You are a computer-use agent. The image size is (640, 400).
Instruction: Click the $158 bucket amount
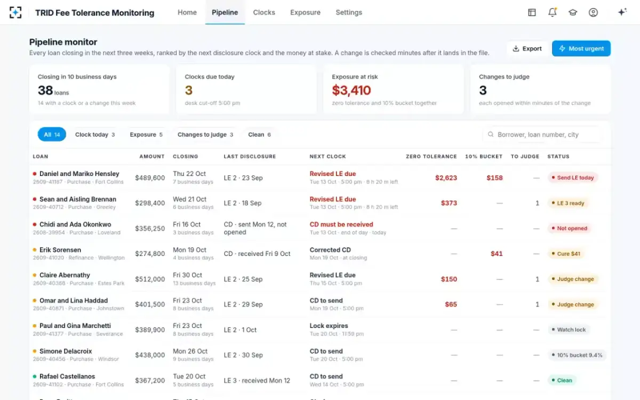494,178
